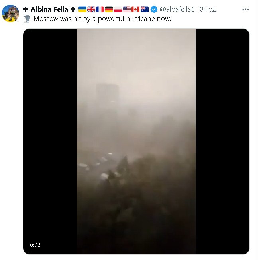
Task: Click the "8 год" post timestamp
Action: pyautogui.click(x=208, y=9)
